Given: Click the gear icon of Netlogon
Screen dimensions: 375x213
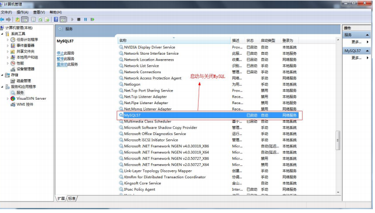Looking at the screenshot, I should pos(121,84).
